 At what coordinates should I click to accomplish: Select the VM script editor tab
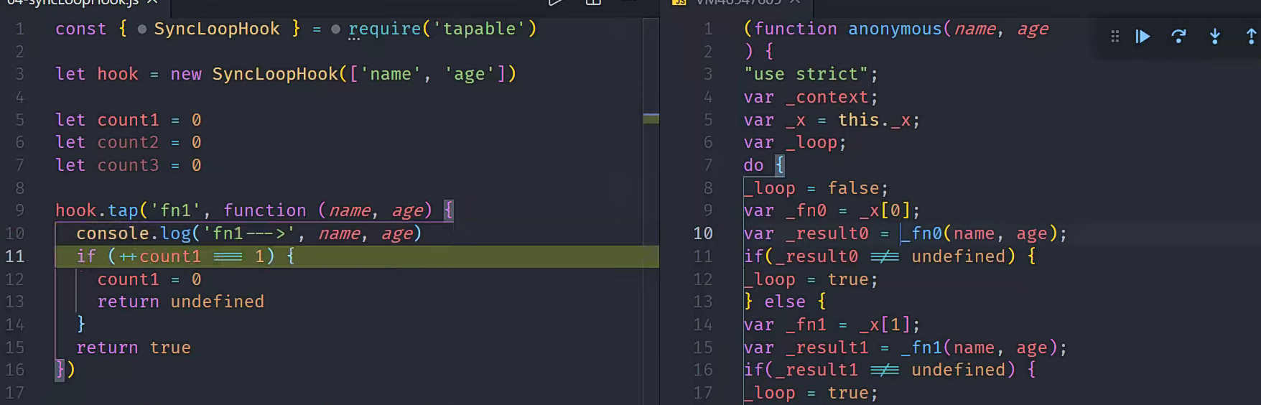pyautogui.click(x=738, y=2)
